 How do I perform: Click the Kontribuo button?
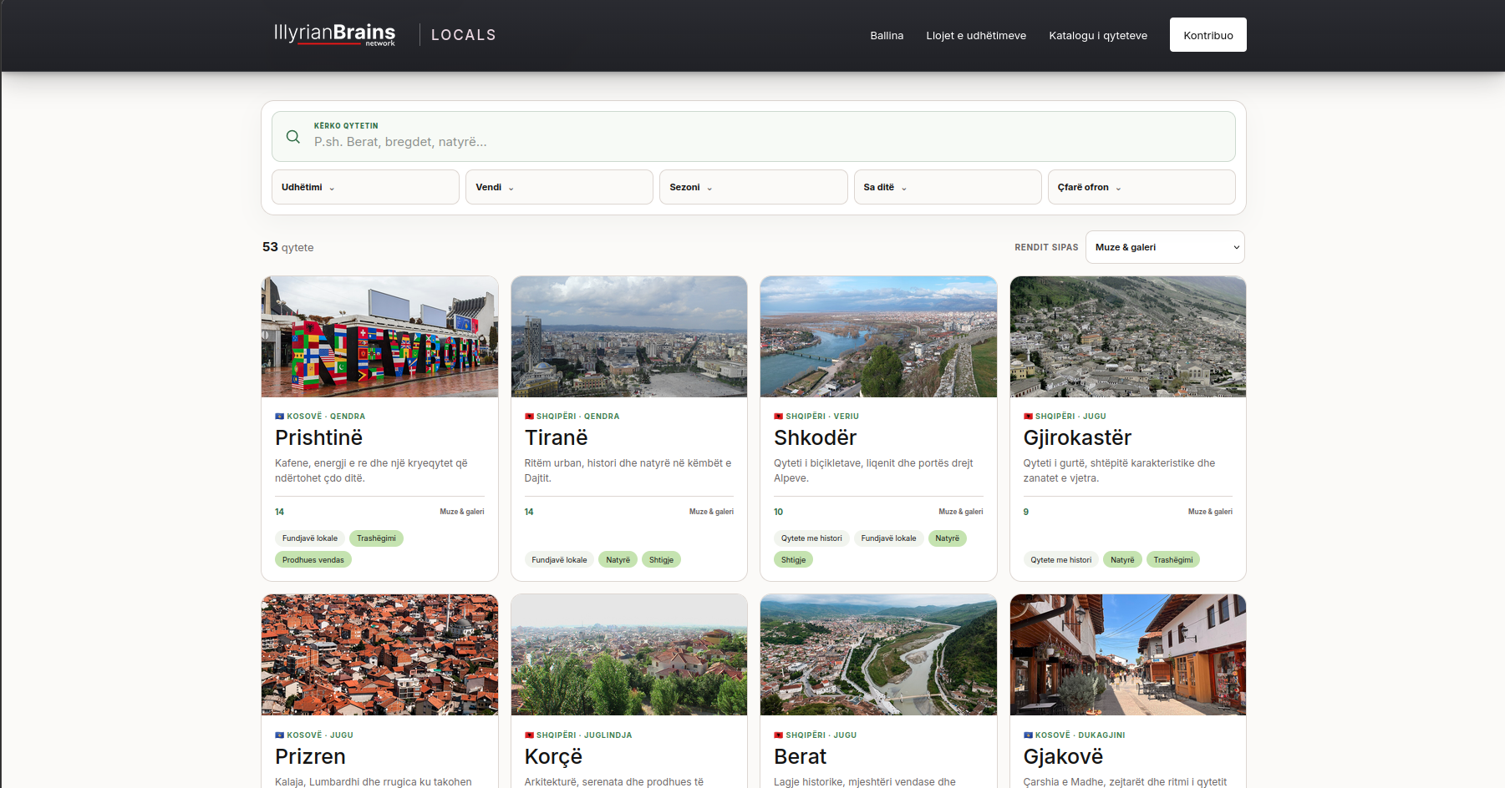click(x=1208, y=35)
